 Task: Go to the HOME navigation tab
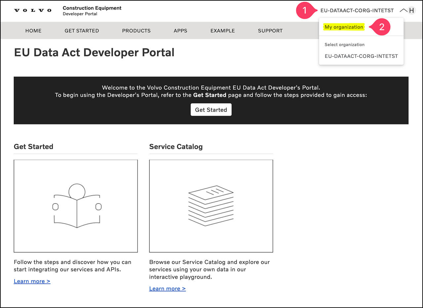(x=33, y=31)
